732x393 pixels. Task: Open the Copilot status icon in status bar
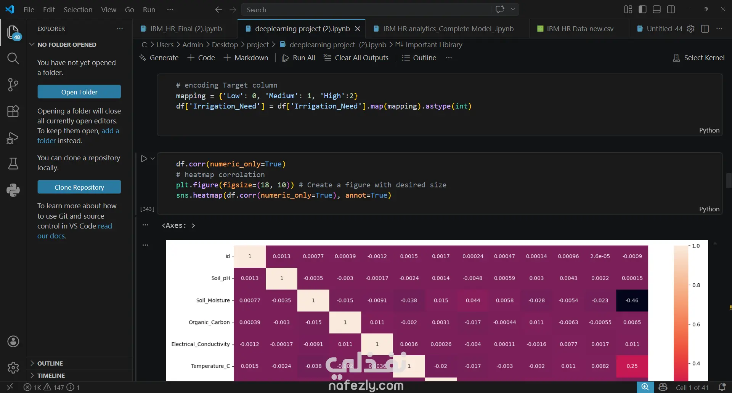[663, 387]
